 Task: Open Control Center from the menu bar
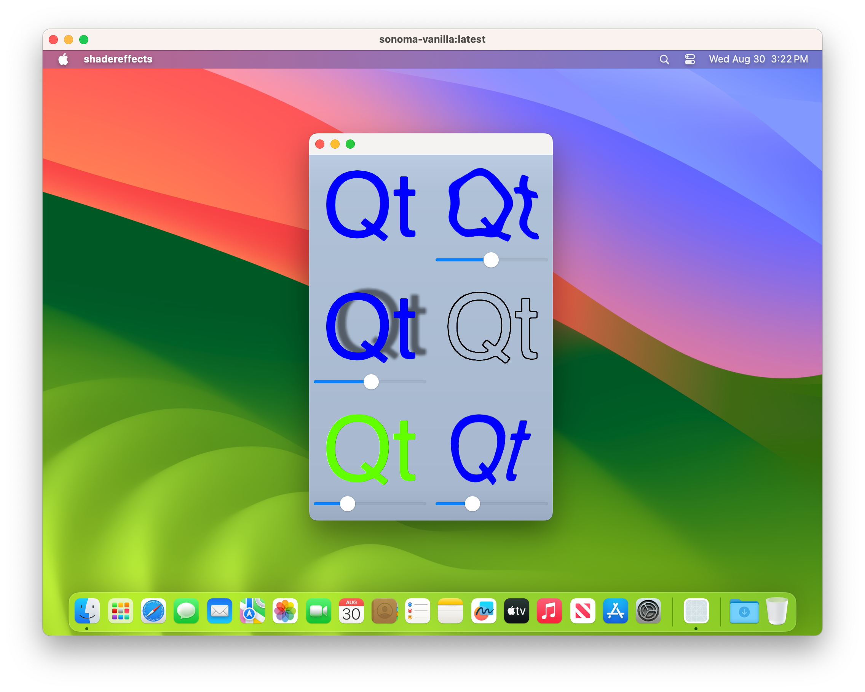coord(689,59)
